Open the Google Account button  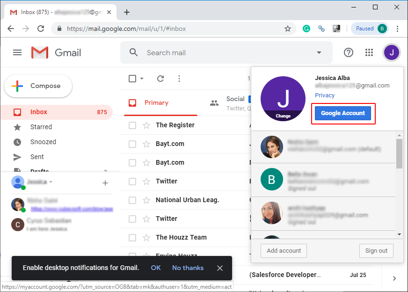(x=343, y=113)
